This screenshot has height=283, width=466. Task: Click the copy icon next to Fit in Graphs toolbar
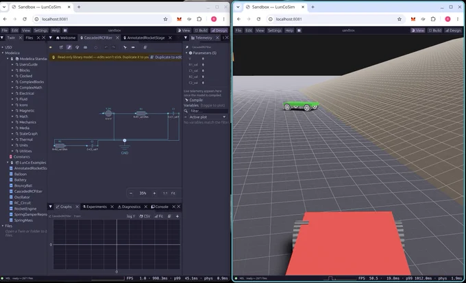pos(169,216)
